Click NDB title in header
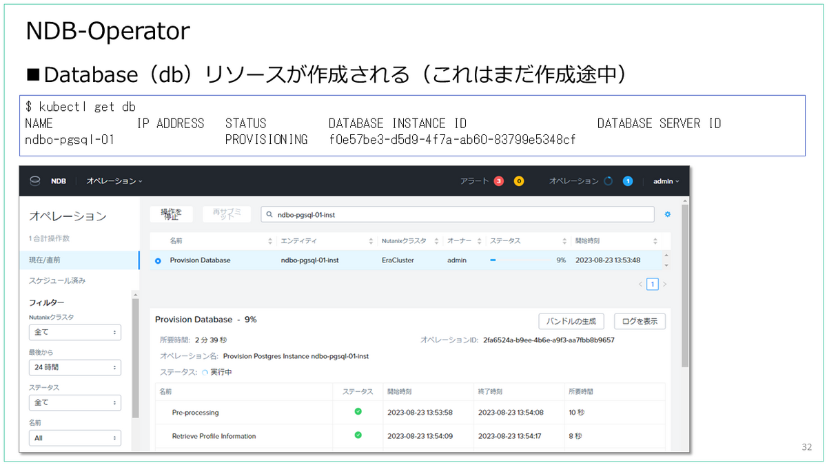This screenshot has width=827, height=465. 59,181
